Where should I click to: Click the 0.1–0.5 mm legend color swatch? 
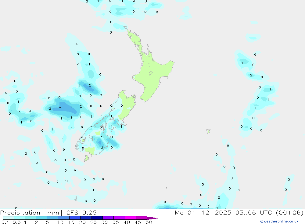[8, 218]
